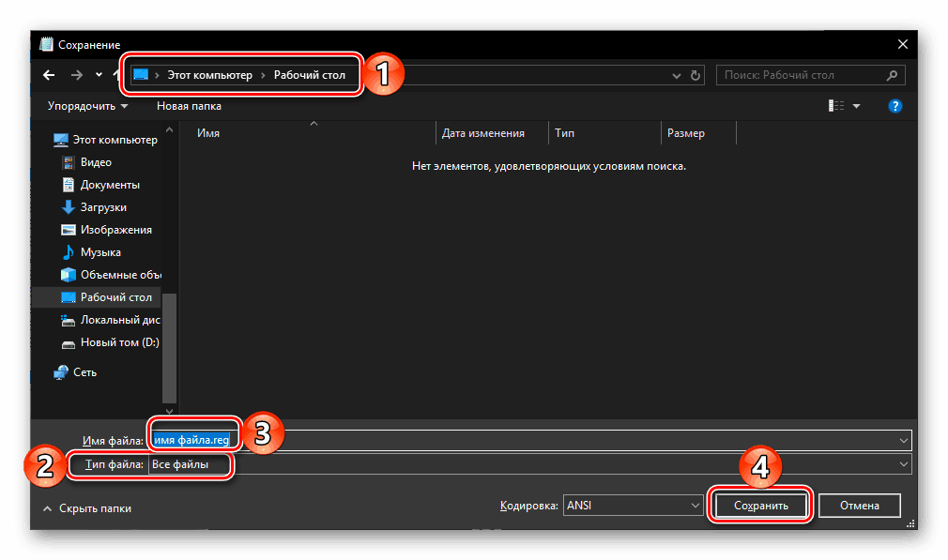The image size is (948, 560).
Task: Open view options dropdown arrow
Action: (x=856, y=106)
